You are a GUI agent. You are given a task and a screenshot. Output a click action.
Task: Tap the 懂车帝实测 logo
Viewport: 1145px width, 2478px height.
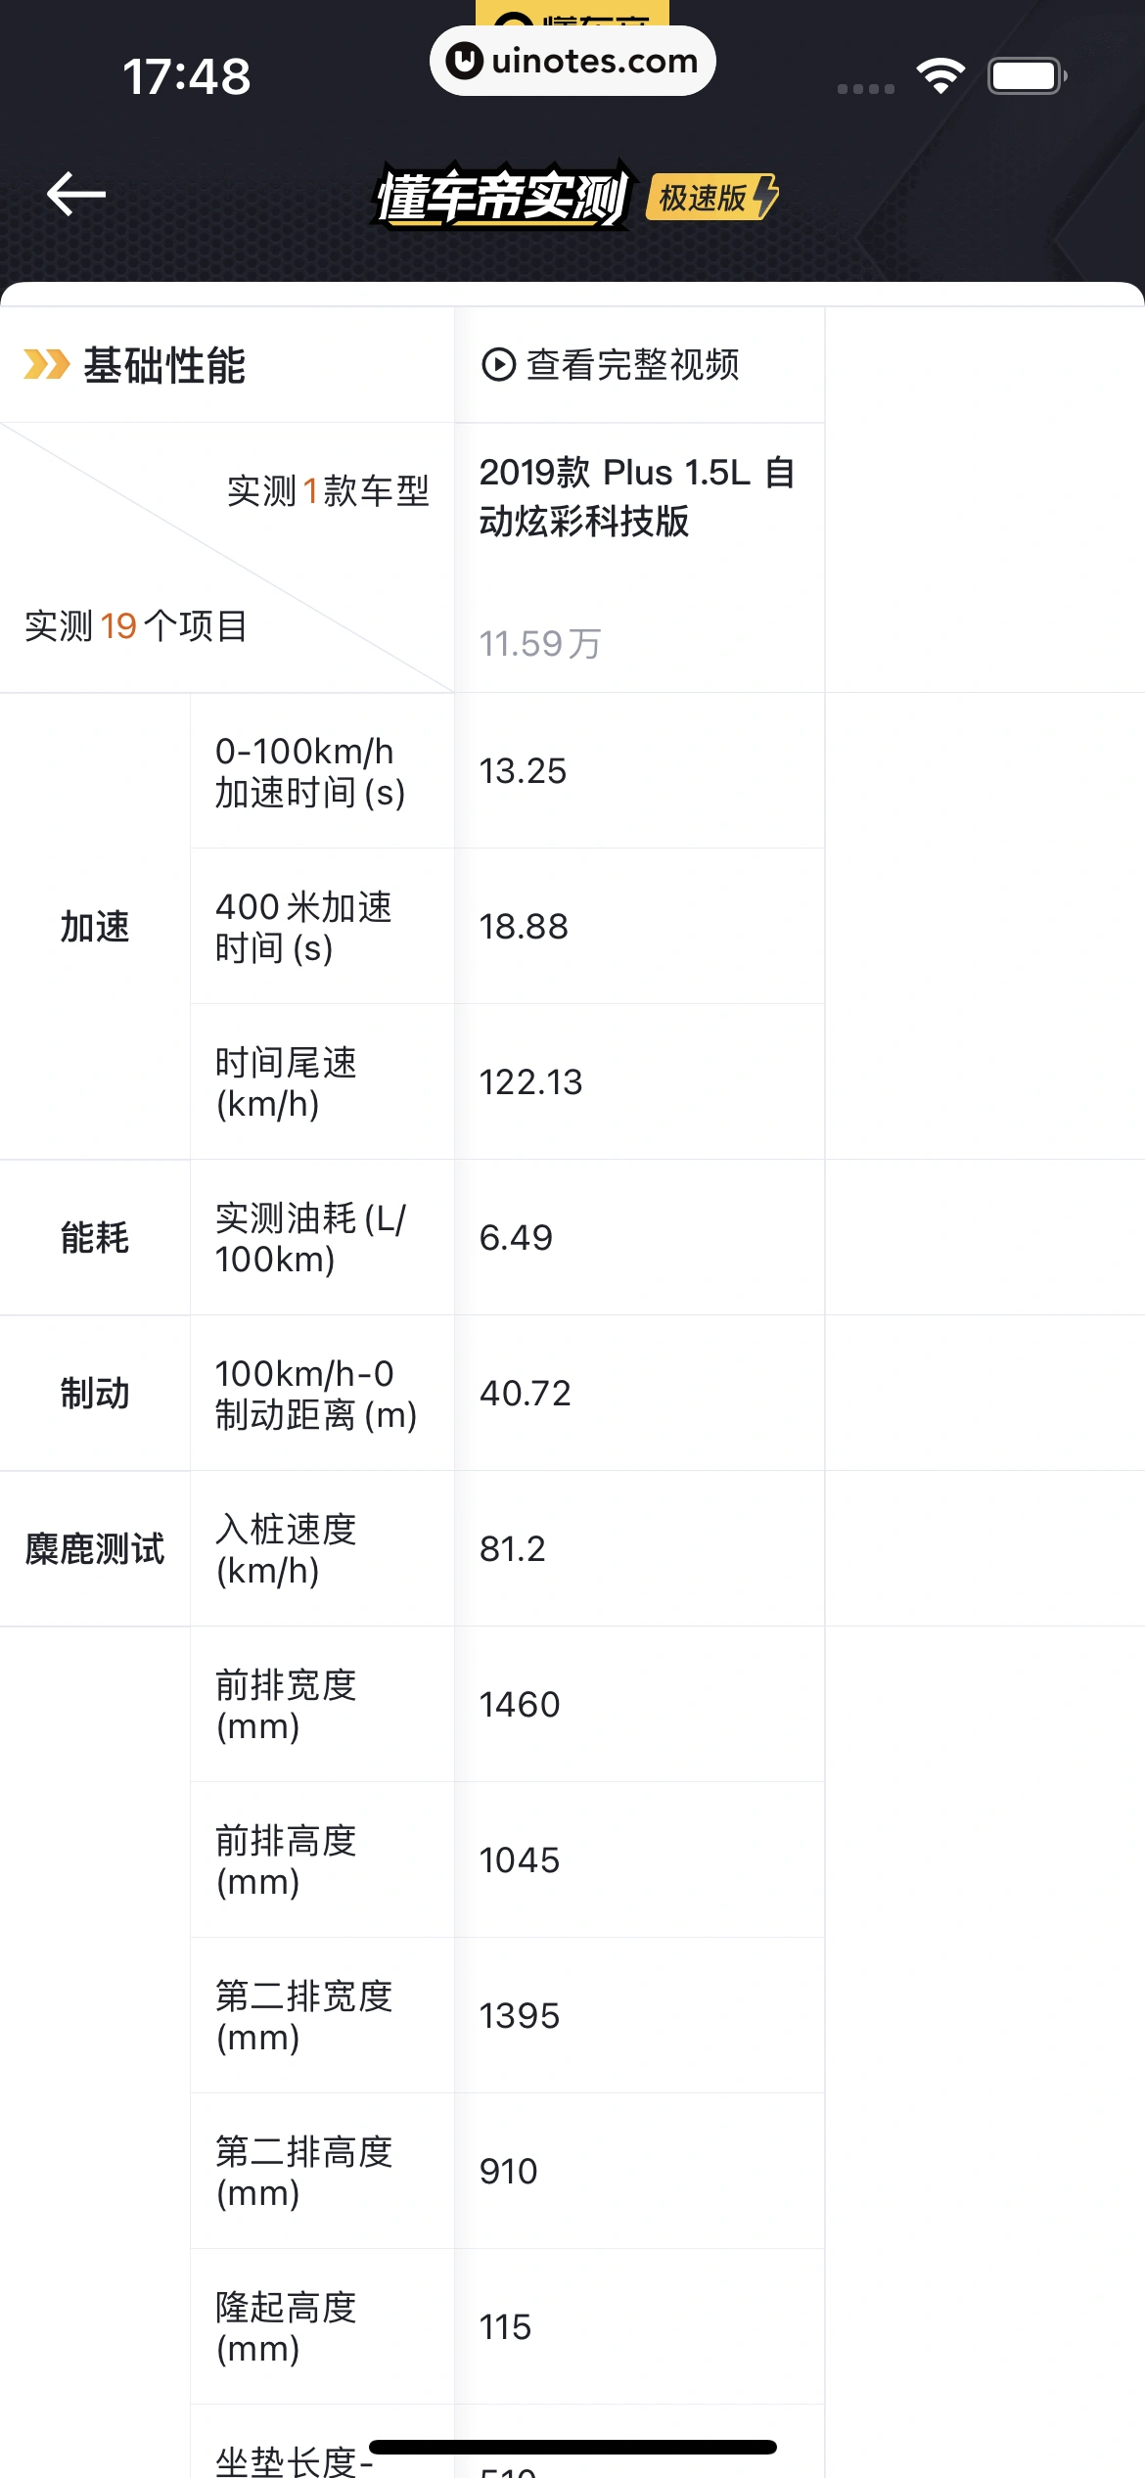click(503, 197)
